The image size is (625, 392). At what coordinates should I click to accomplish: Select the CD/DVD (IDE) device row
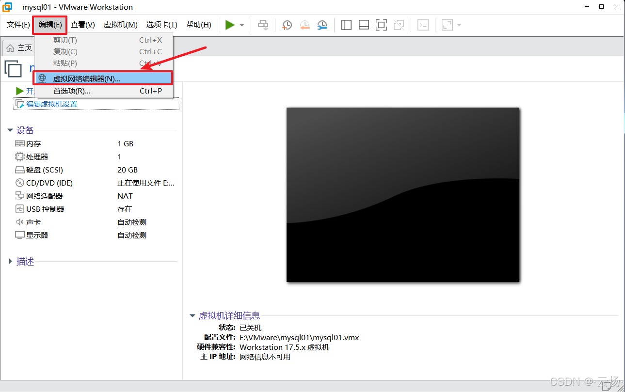[x=96, y=183]
